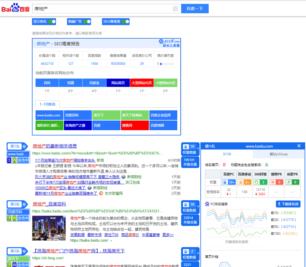The width and height of the screenshot is (306, 267).
Task: Click the 93500000 search results value
Action: [x=118, y=64]
